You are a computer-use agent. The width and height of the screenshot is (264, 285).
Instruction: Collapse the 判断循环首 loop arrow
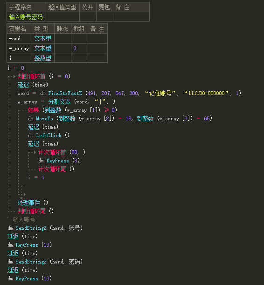click(x=14, y=77)
